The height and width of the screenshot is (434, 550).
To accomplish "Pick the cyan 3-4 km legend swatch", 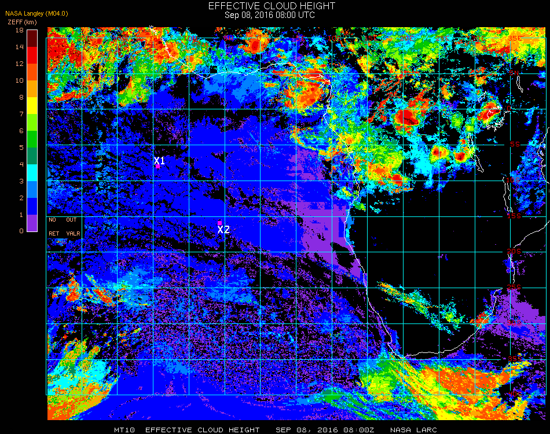I will coord(32,173).
